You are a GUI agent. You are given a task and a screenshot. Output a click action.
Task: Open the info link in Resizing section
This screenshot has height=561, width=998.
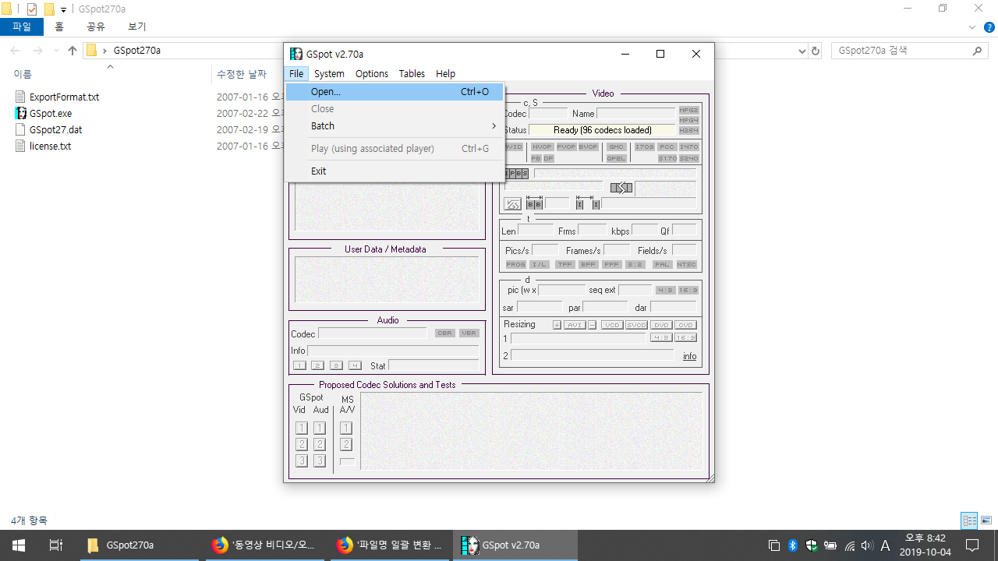pos(690,356)
